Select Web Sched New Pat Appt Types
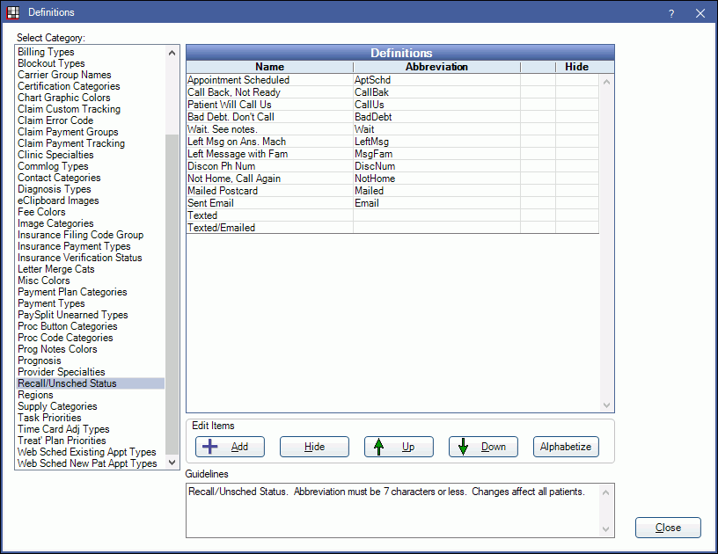718x554 pixels. 87,463
